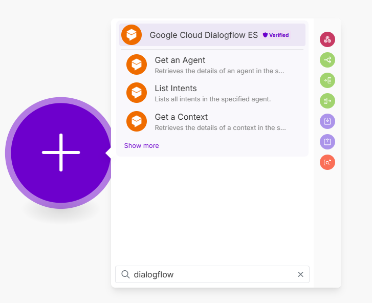Select the Get a Context module
This screenshot has width=372, height=303.
pos(212,121)
